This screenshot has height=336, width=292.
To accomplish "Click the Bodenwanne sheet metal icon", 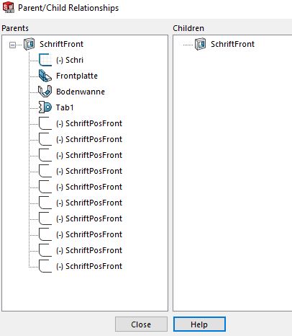I will (45, 92).
